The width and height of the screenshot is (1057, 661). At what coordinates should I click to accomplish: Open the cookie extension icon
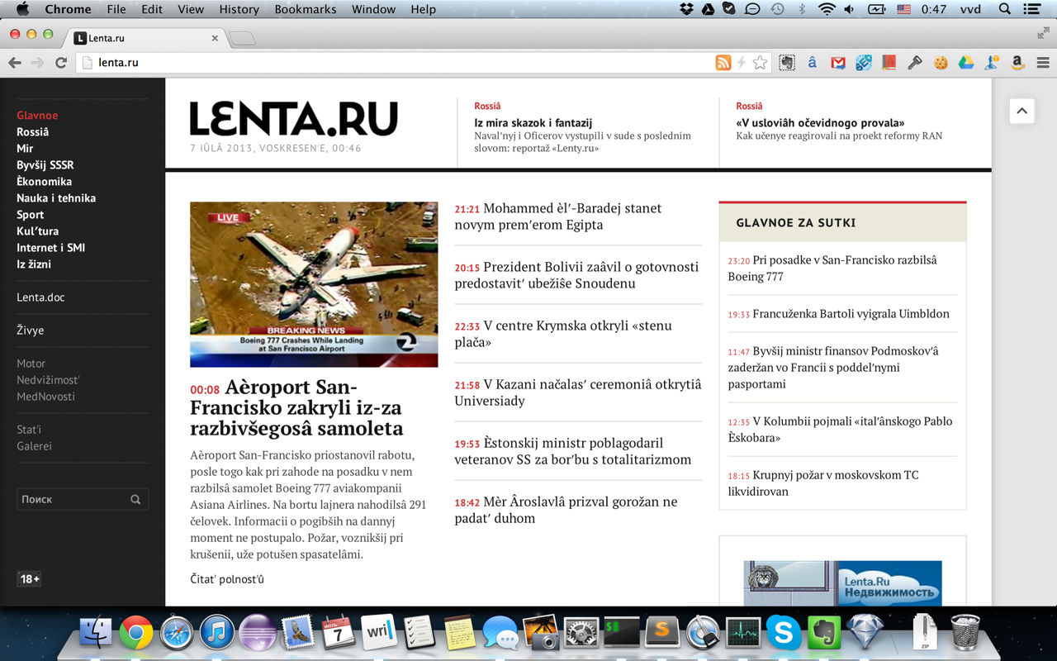coord(941,63)
